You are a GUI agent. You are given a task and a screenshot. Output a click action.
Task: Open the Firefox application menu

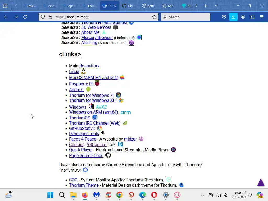[262, 17]
